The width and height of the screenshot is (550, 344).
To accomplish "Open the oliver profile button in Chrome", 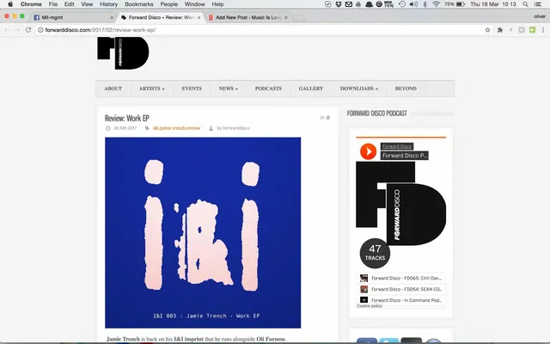I will 540,16.
